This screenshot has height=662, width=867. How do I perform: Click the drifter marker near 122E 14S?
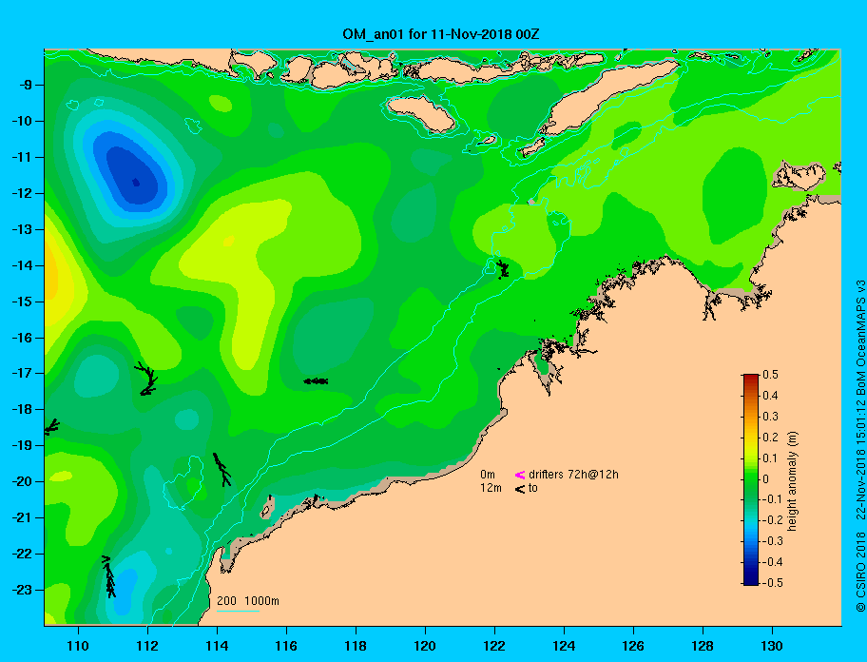point(503,269)
